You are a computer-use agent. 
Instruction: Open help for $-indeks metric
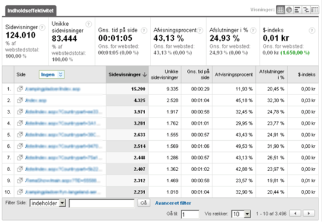click(312, 30)
